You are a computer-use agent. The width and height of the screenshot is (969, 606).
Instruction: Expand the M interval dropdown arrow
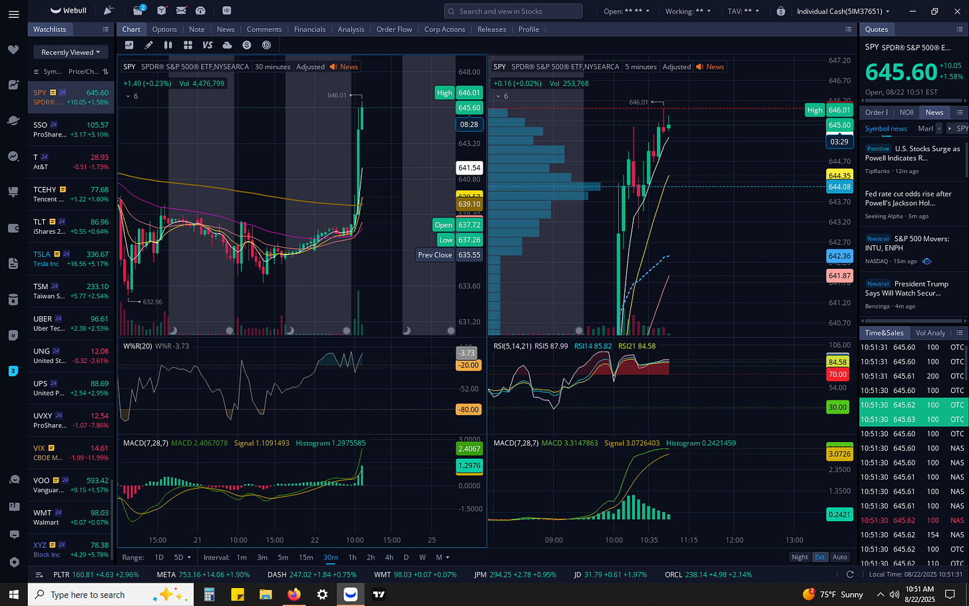point(447,557)
